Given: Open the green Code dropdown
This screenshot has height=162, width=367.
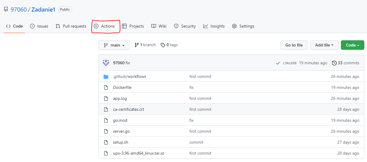Looking at the screenshot, I should [352, 45].
